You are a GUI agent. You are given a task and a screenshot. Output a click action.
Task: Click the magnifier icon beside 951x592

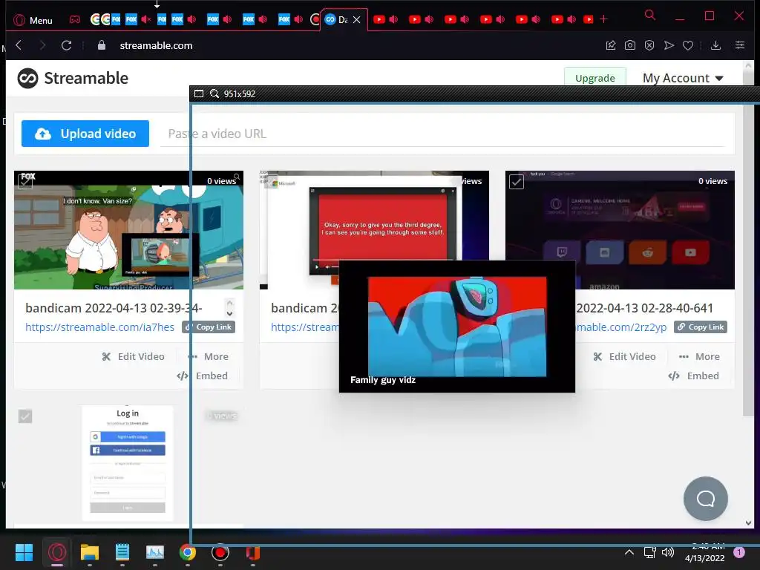coord(214,94)
